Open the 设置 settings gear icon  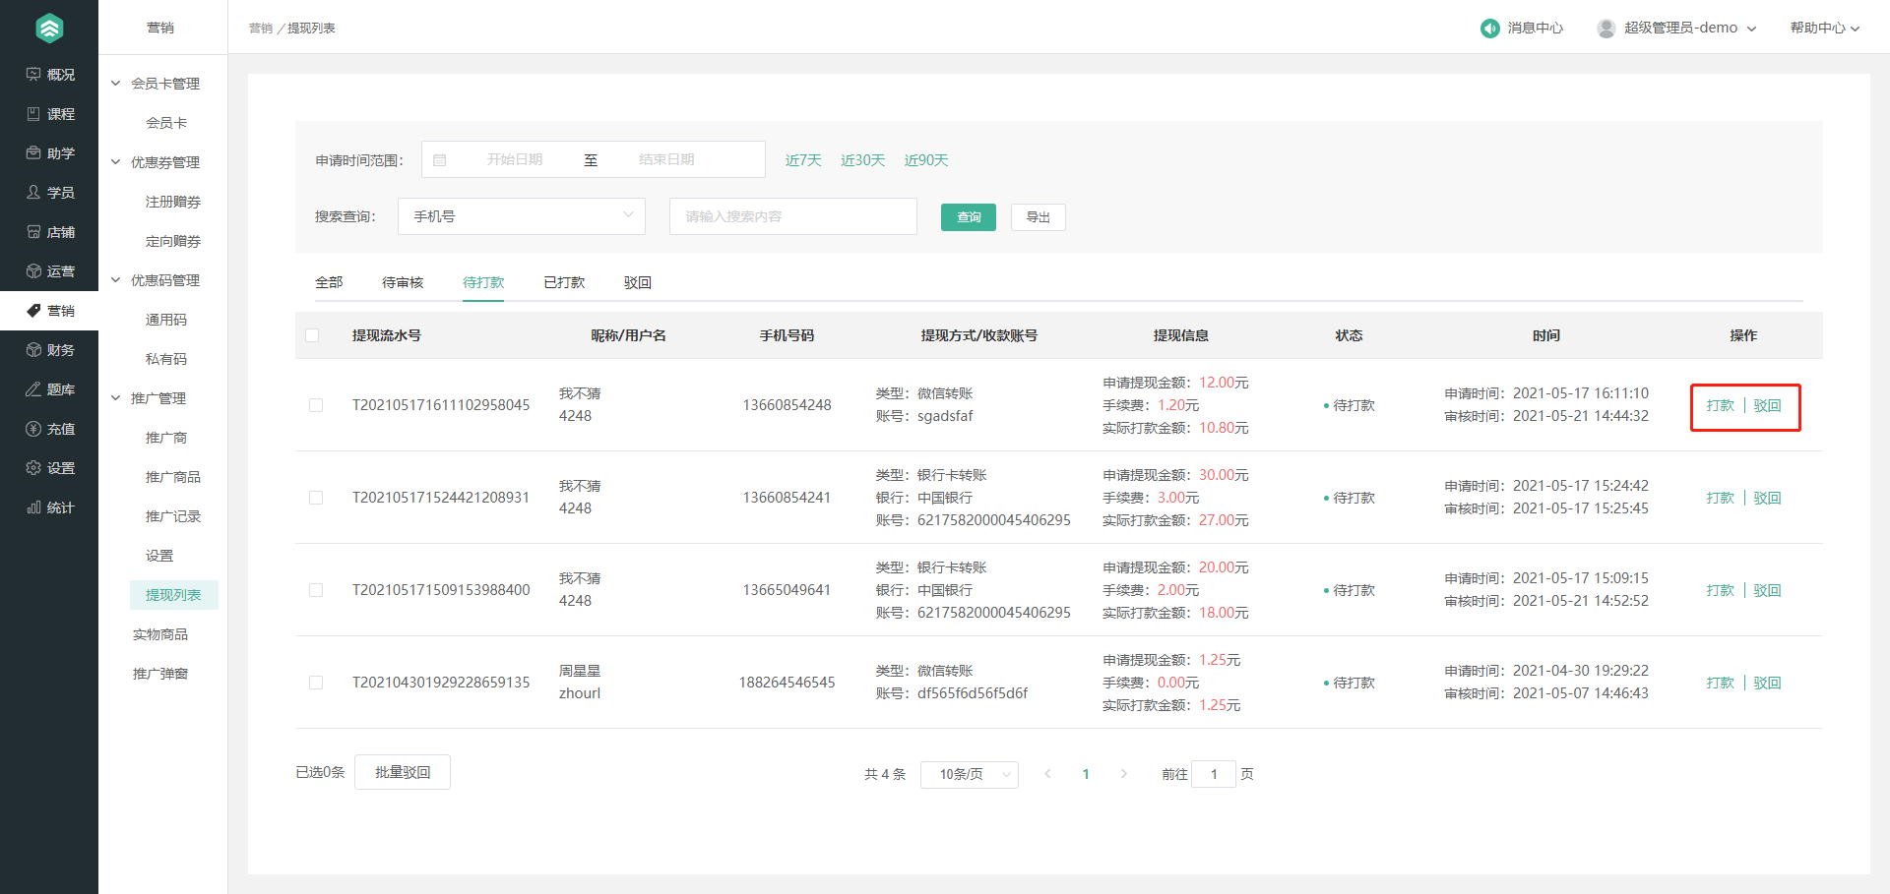coord(33,468)
